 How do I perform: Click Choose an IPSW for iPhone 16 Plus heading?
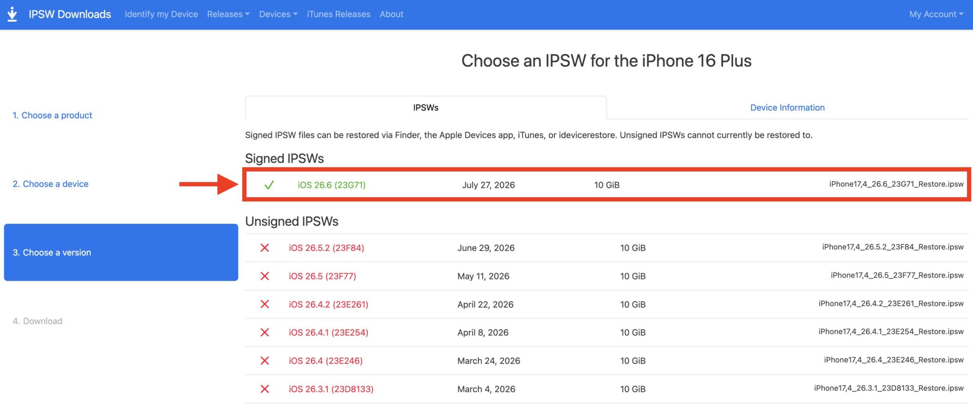[606, 61]
